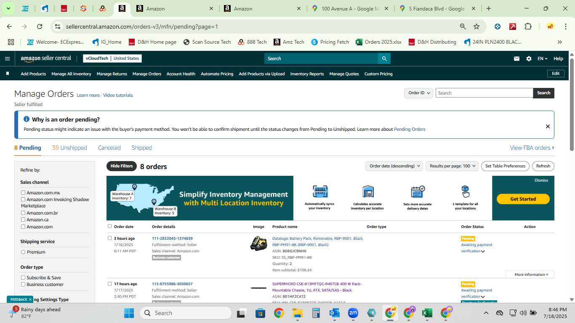Open Manage All Inventory menu item

71,74
